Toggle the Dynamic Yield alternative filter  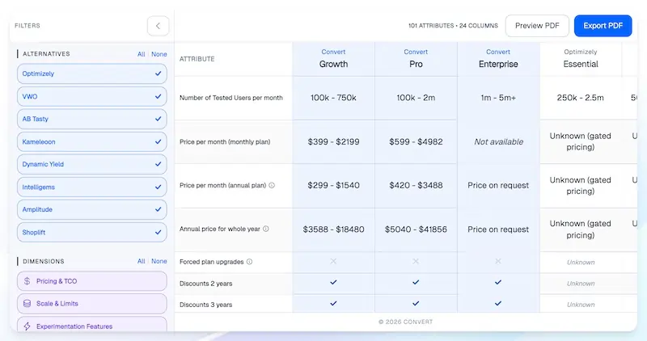click(92, 164)
